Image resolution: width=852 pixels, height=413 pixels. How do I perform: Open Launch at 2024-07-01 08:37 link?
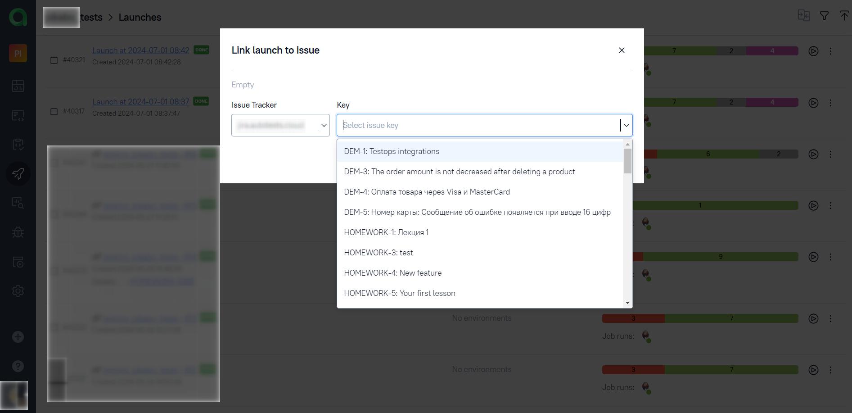pos(141,102)
